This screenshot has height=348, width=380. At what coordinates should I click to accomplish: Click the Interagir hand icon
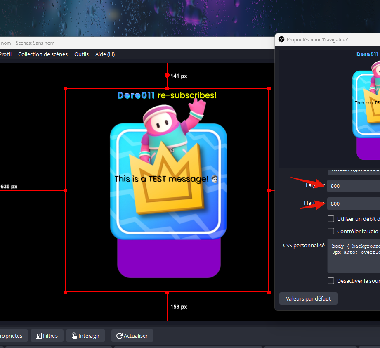tap(74, 336)
